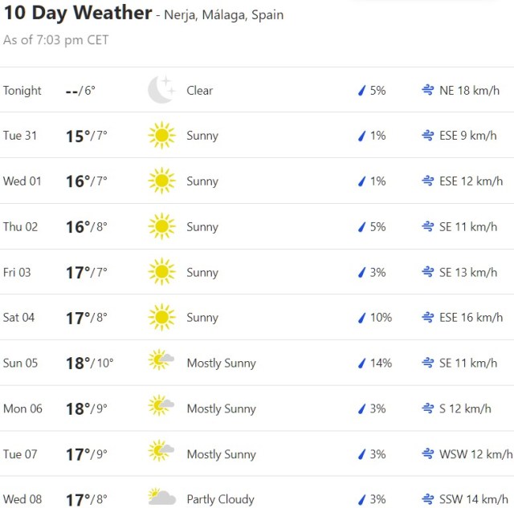Expand the Wed 01 forecast row
This screenshot has height=508, width=514.
pos(257,181)
